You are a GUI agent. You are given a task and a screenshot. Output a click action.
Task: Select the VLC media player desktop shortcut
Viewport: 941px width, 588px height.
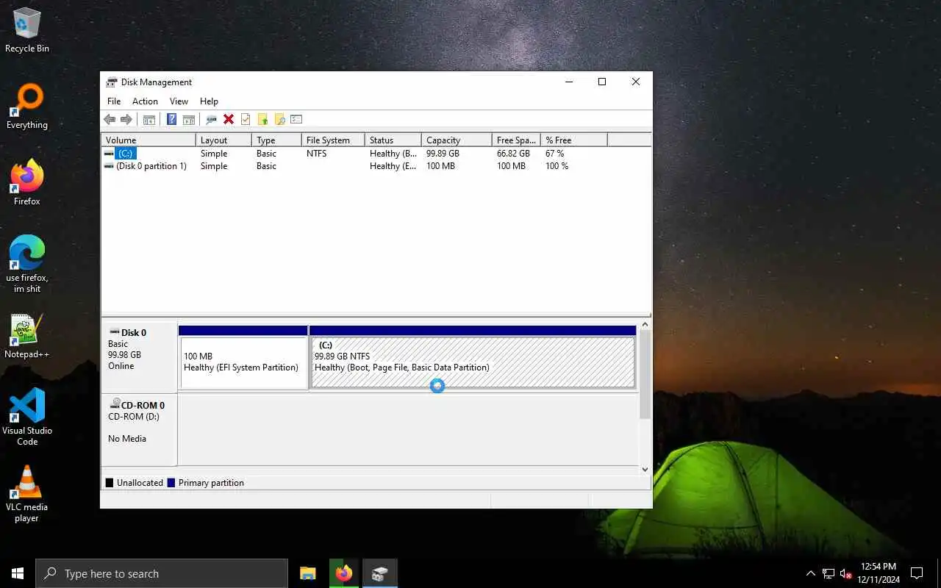(x=27, y=493)
